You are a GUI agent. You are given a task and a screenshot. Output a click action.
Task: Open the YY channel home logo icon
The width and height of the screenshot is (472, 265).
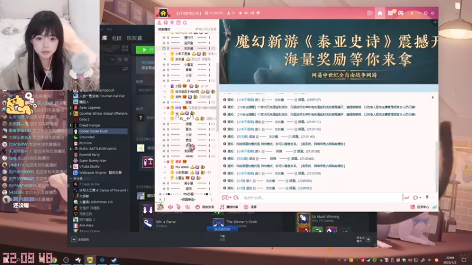click(163, 13)
